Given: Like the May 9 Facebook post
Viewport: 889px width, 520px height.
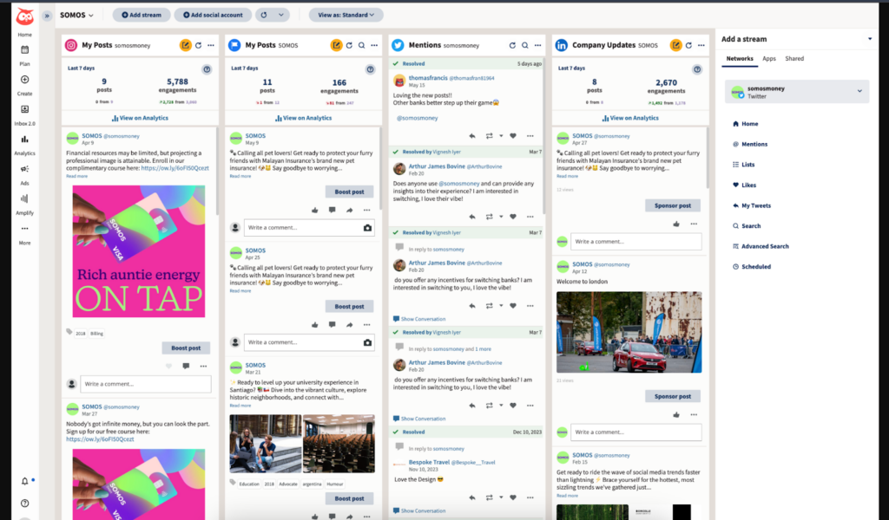Looking at the screenshot, I should tap(315, 210).
